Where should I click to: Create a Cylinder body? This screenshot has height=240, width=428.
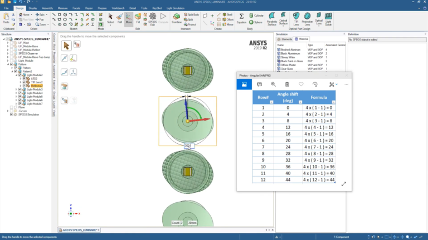[256, 16]
